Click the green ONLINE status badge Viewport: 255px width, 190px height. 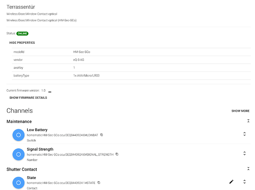pos(22,33)
